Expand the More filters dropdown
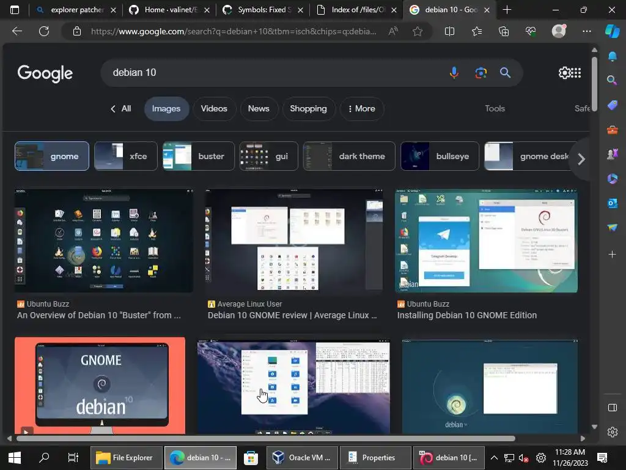The width and height of the screenshot is (626, 470). click(362, 109)
